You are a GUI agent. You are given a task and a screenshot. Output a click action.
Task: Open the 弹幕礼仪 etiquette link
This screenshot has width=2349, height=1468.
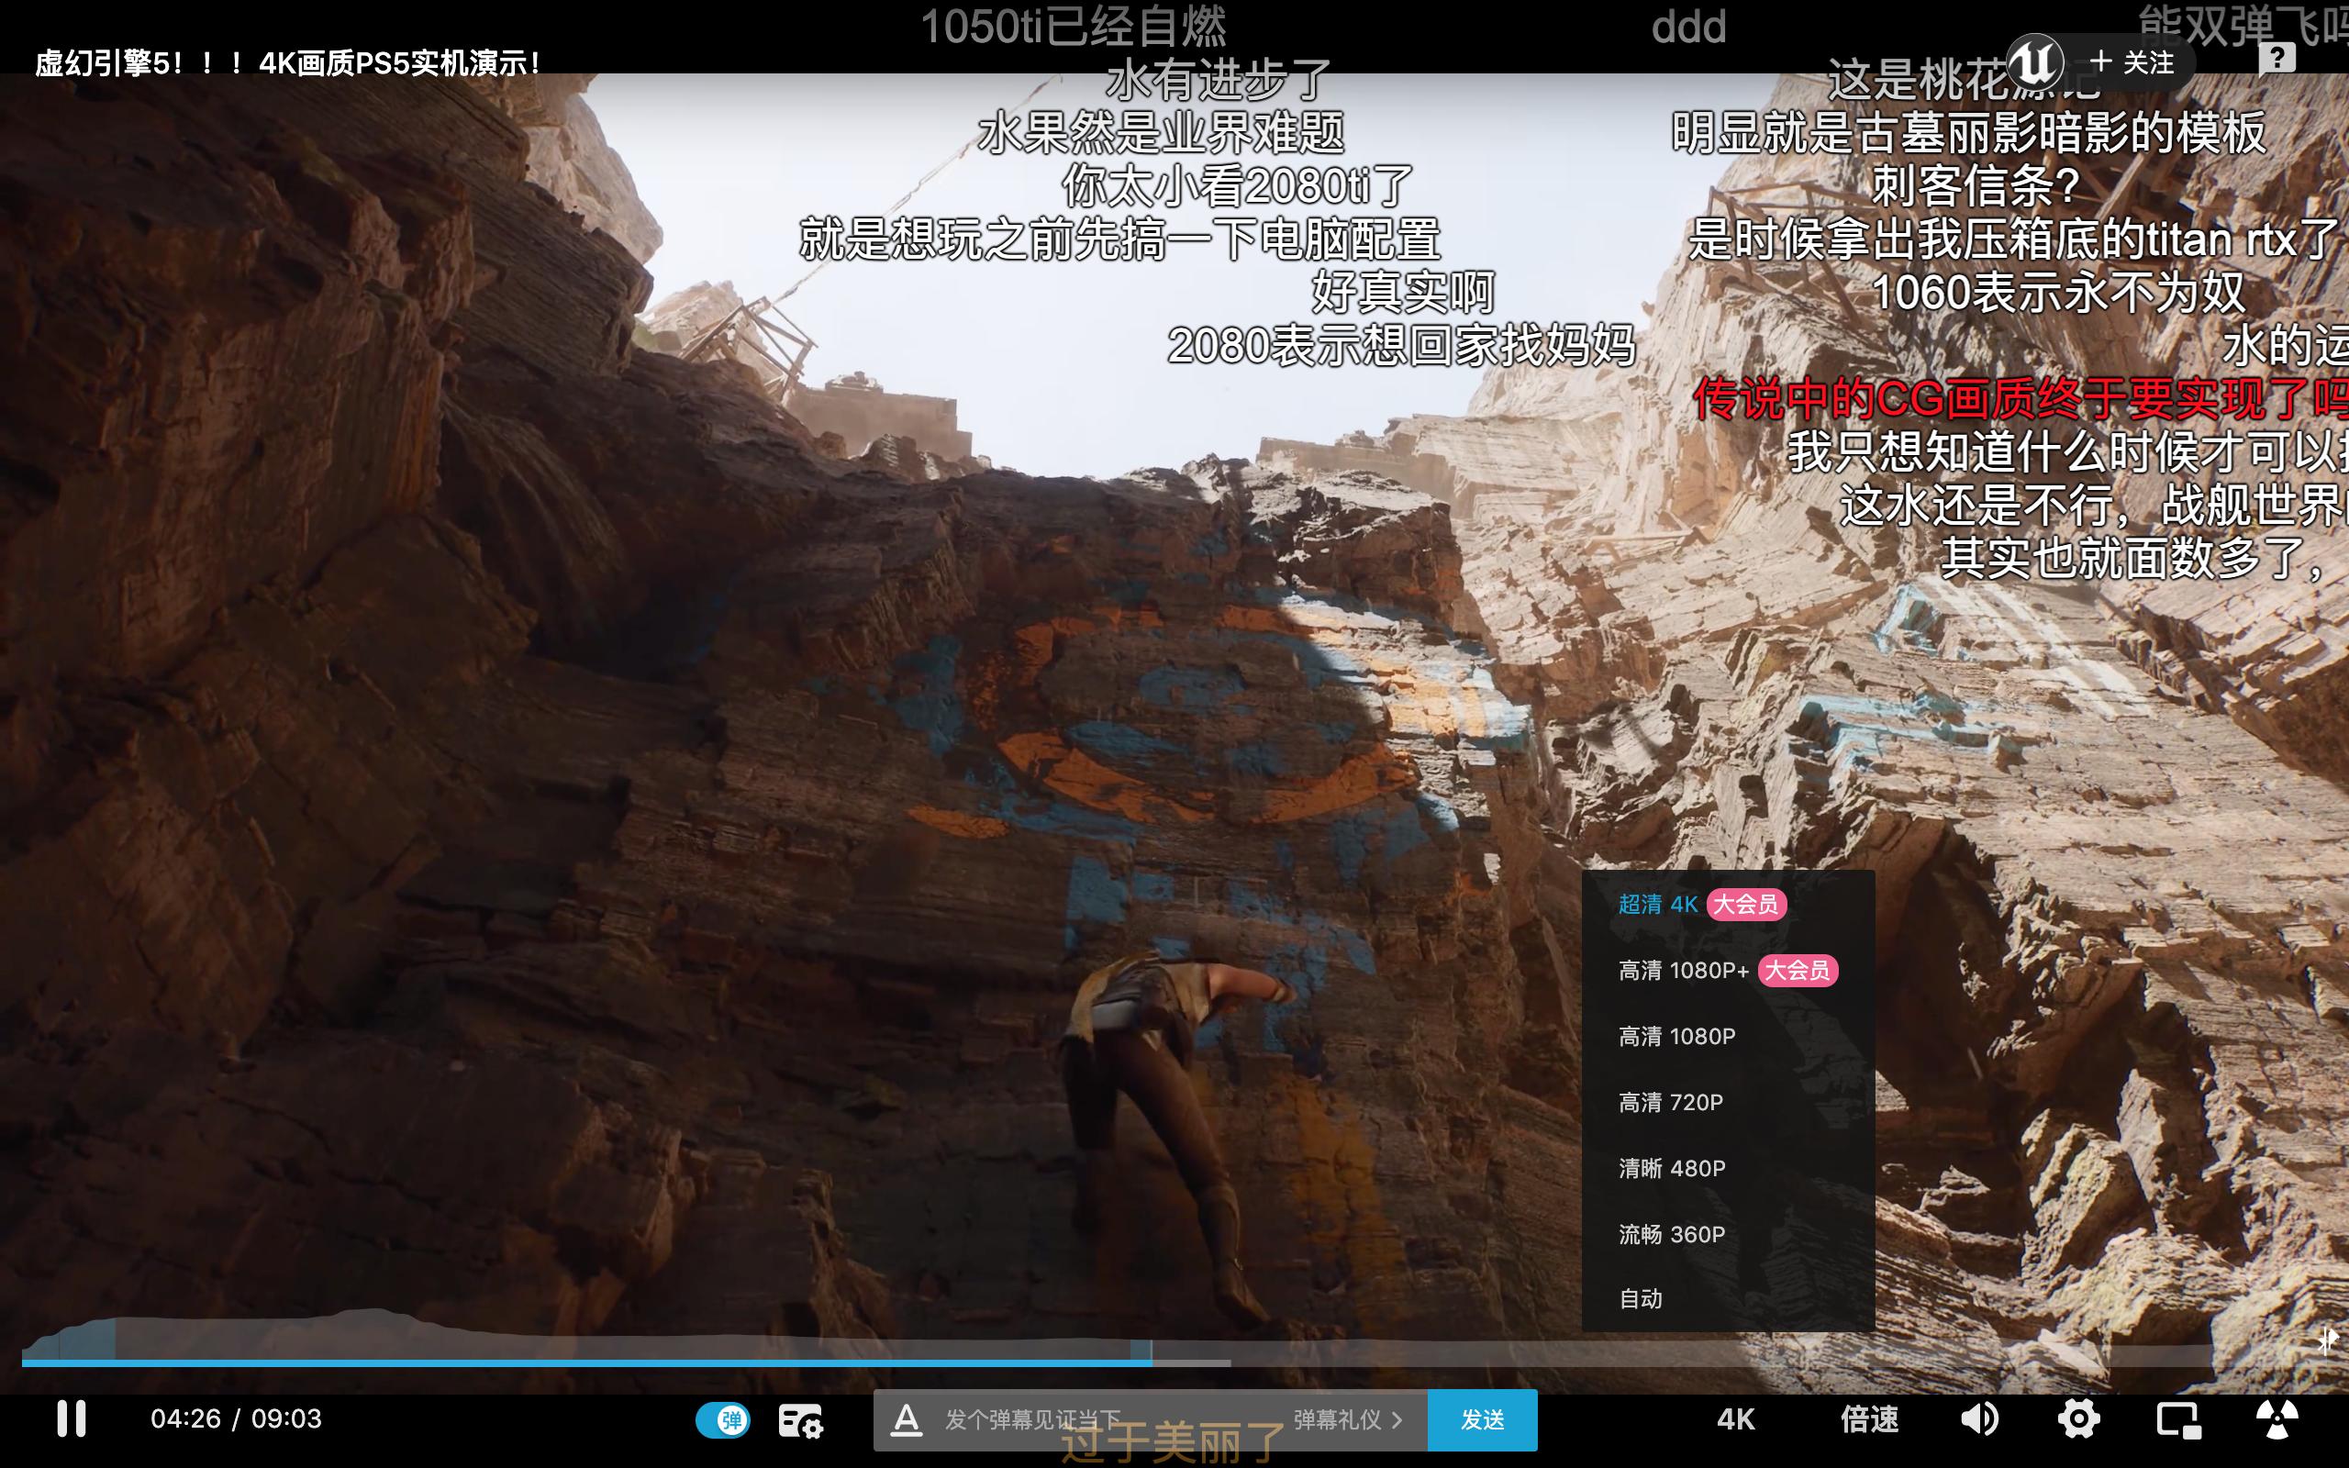point(1346,1420)
